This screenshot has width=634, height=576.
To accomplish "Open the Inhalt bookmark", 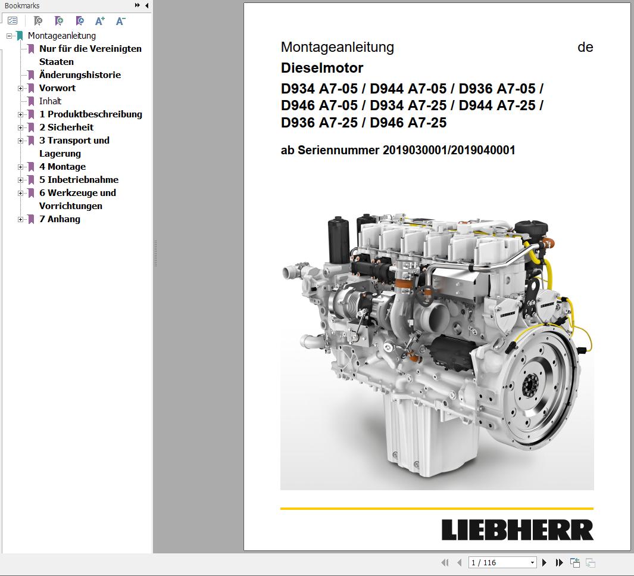I will coord(50,101).
